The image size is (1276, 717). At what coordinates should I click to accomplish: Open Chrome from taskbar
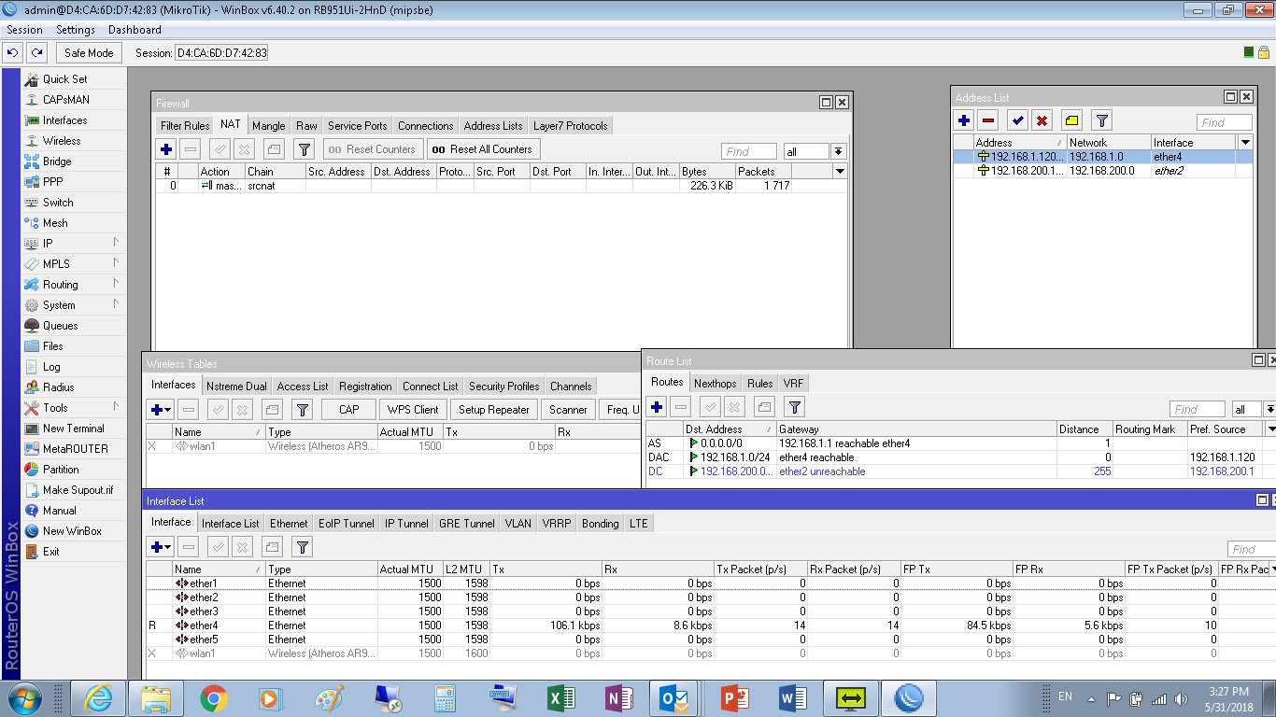[x=214, y=698]
